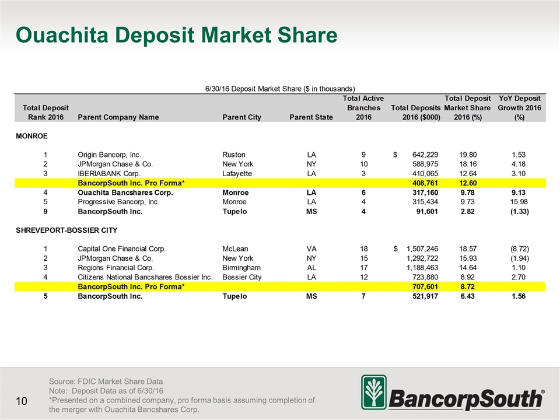Select the MONROE section label
560x420 pixels.
point(32,136)
